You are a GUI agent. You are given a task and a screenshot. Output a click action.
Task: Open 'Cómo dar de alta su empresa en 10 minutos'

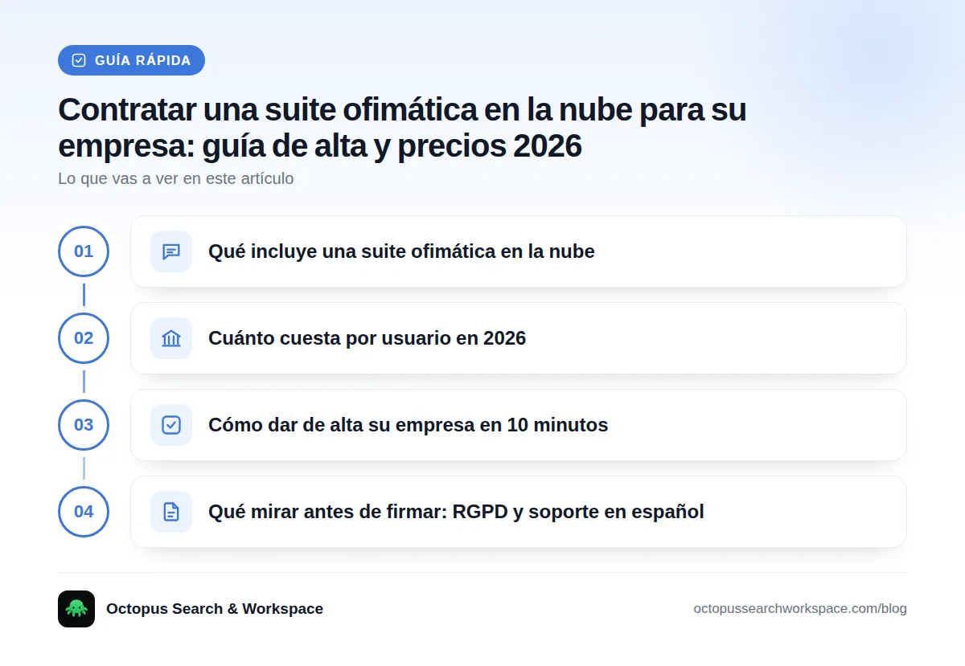[x=519, y=425]
